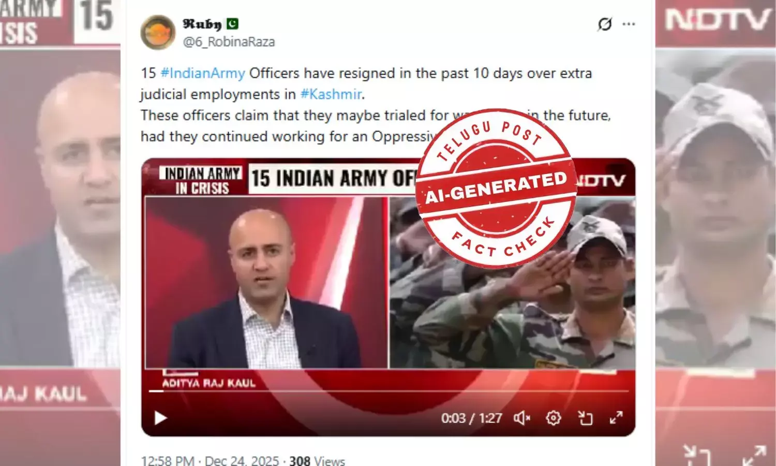The width and height of the screenshot is (776, 466).
Task: Seek along the video progress bar
Action: 389,391
